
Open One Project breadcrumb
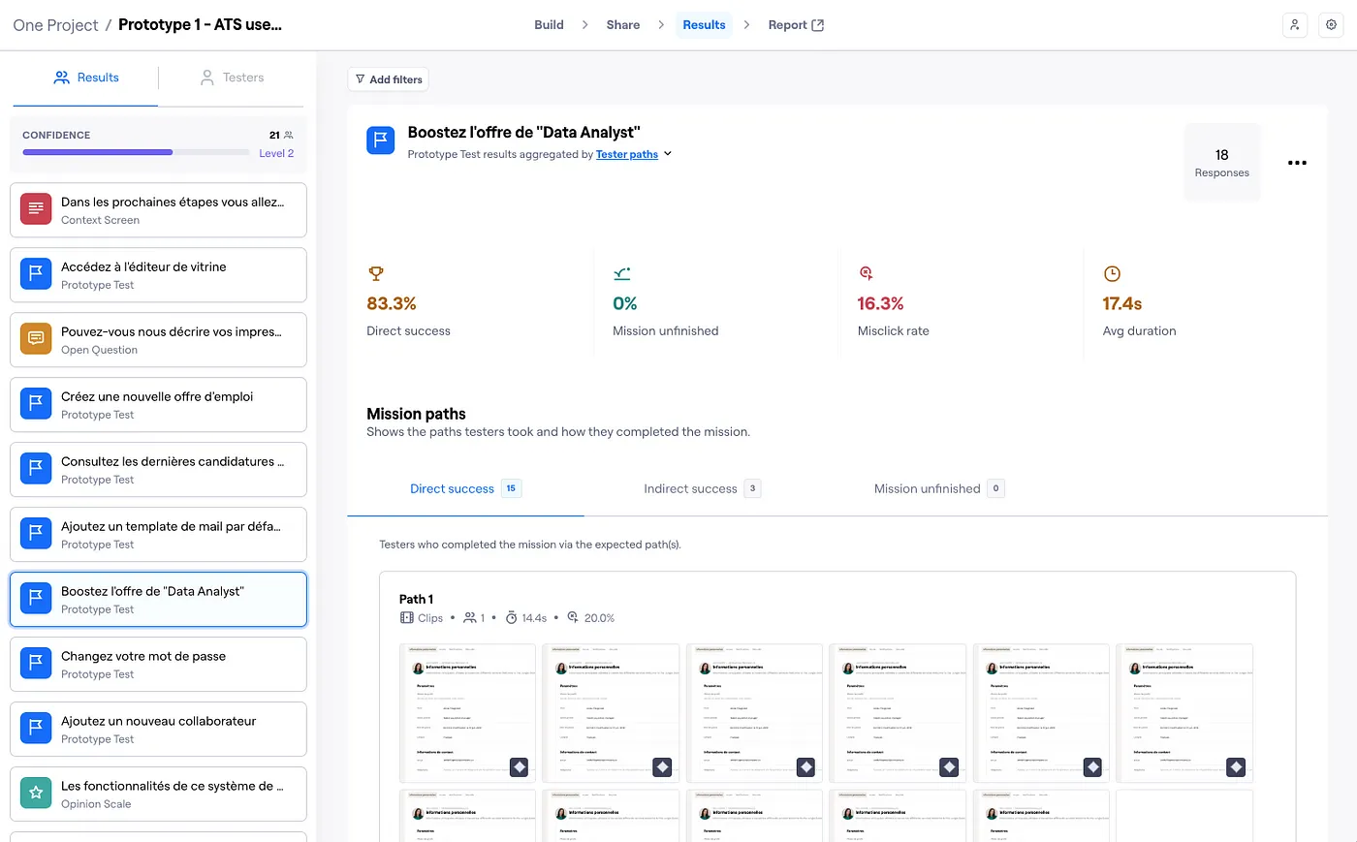tap(55, 25)
